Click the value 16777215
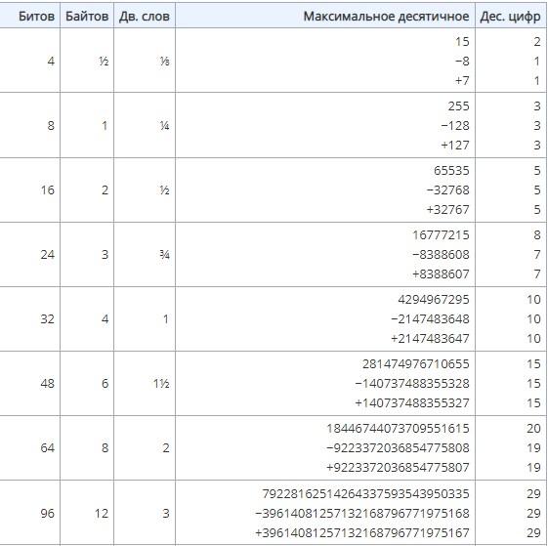 click(x=441, y=234)
